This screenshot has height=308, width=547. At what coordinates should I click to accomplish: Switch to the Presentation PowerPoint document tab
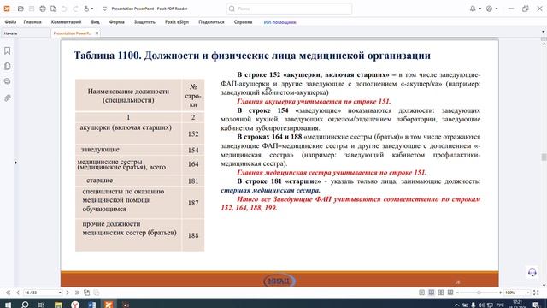tap(72, 33)
